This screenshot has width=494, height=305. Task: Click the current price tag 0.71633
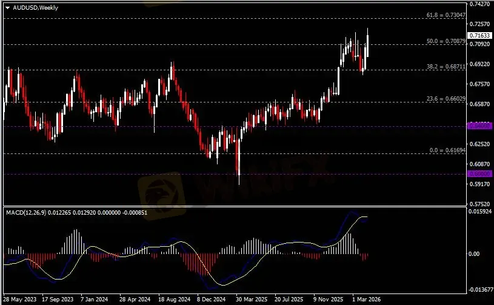(479, 36)
